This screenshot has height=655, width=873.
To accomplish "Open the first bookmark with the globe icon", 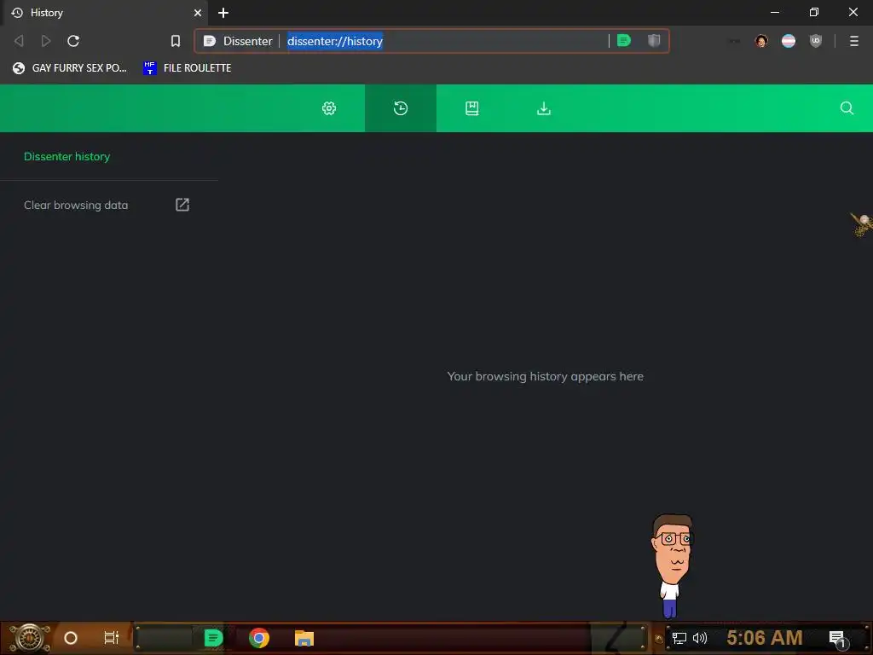I will point(70,68).
